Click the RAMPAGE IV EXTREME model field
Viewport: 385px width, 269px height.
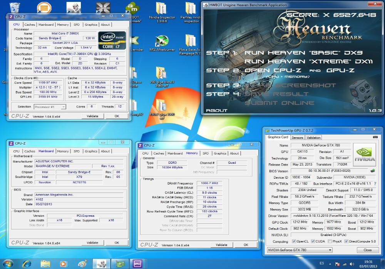[x=64, y=166]
